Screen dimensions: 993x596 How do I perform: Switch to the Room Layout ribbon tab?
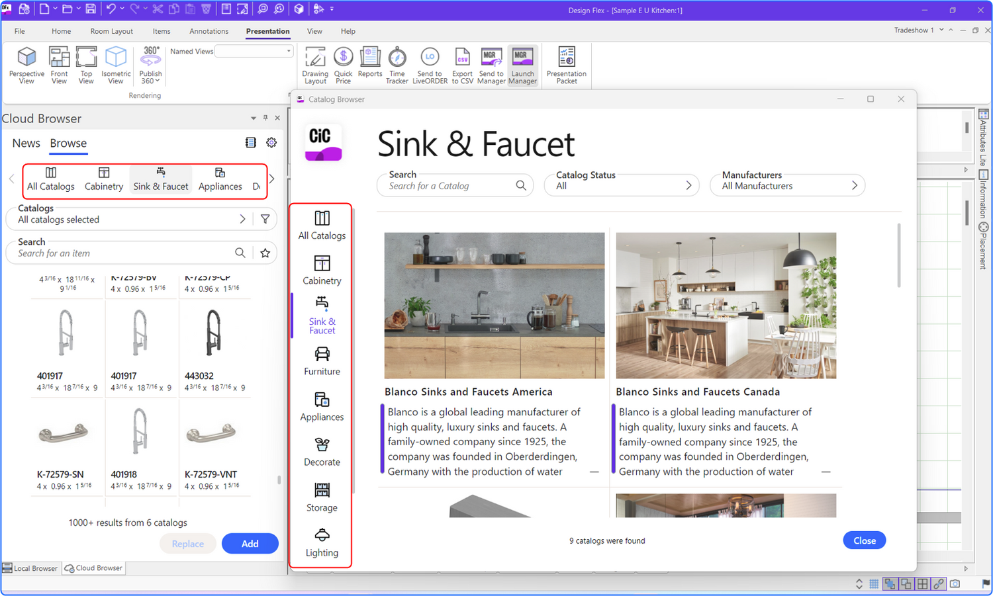coord(111,31)
